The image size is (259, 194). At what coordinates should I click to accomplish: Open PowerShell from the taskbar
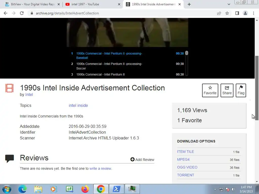[x=116, y=189]
